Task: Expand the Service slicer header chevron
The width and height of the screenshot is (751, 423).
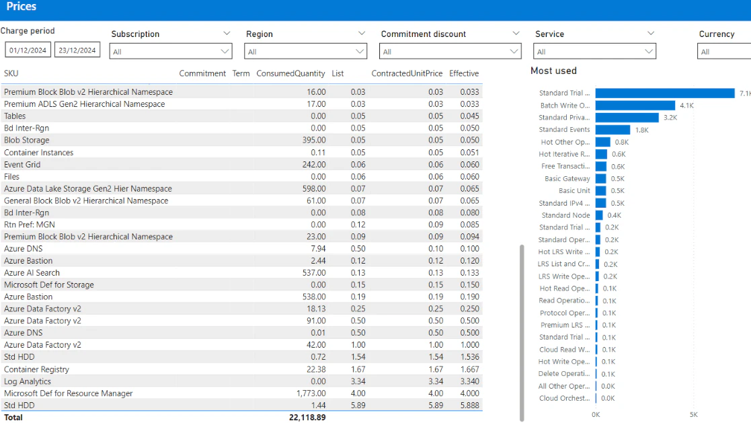Action: click(650, 34)
